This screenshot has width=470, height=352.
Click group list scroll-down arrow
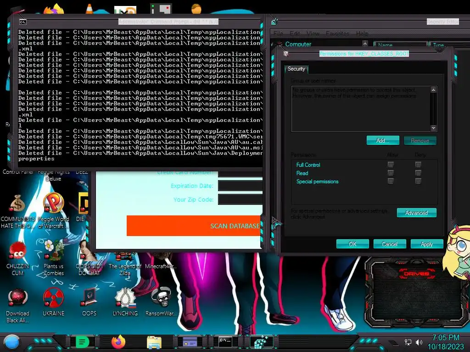click(433, 128)
